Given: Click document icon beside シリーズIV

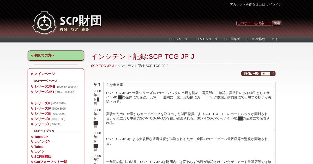Looking at the screenshot, I should 32,109.
